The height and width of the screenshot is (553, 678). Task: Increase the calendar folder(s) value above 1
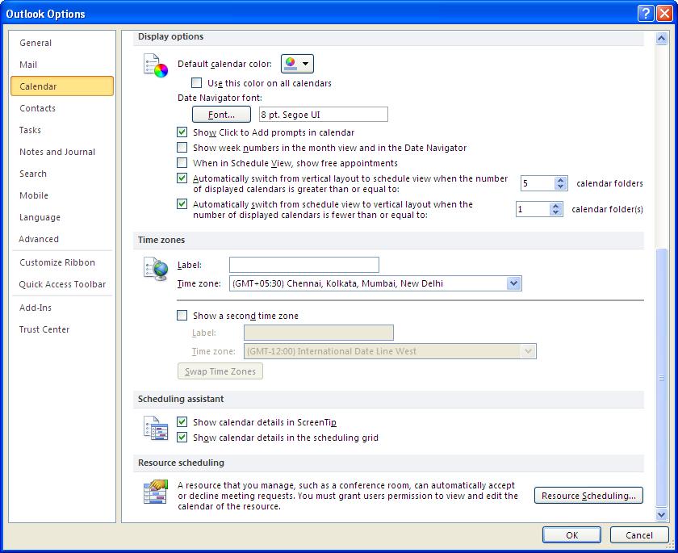coord(555,206)
